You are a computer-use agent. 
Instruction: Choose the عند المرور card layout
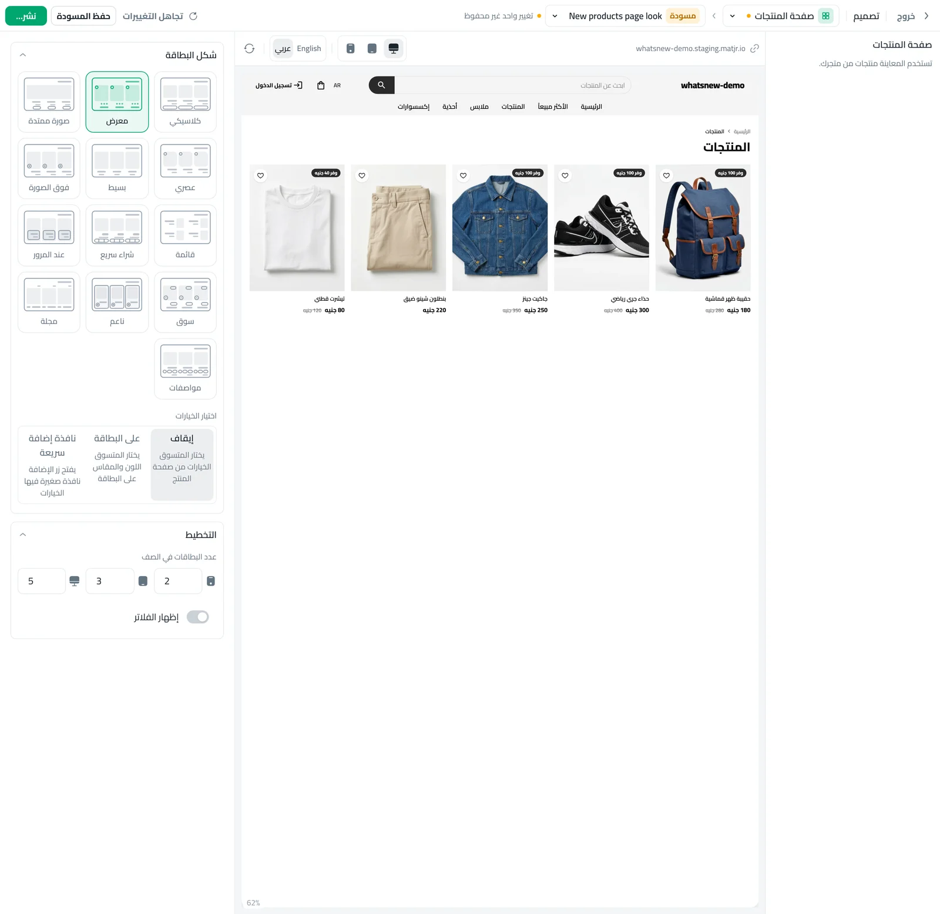click(x=49, y=236)
